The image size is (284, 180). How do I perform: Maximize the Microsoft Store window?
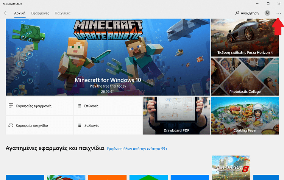268,4
